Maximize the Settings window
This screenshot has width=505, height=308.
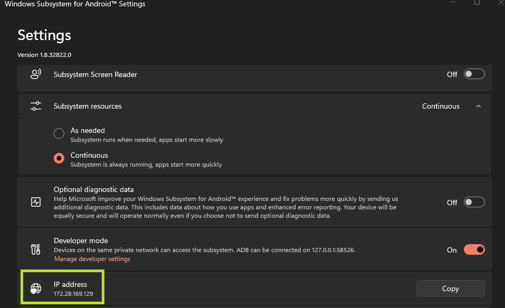point(477,3)
